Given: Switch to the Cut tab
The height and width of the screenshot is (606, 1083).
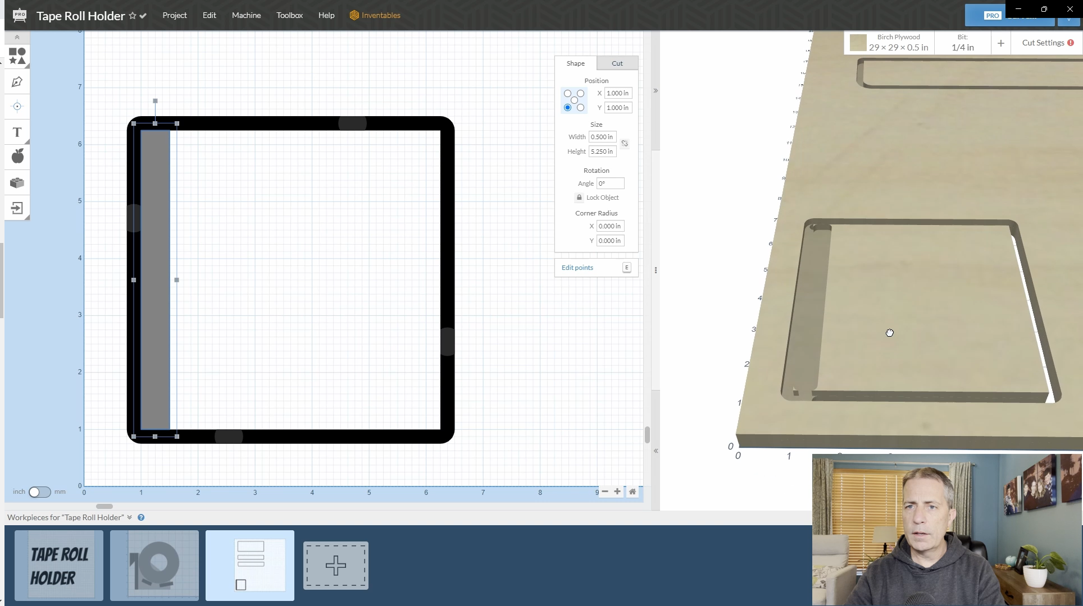Looking at the screenshot, I should pos(617,63).
